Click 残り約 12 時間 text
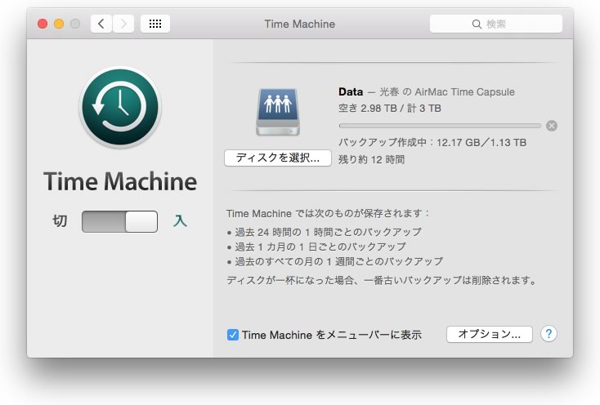Image resolution: width=600 pixels, height=405 pixels. (x=371, y=159)
